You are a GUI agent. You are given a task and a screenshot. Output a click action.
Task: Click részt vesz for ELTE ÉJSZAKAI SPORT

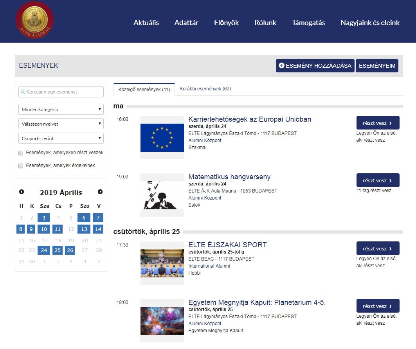378,248
